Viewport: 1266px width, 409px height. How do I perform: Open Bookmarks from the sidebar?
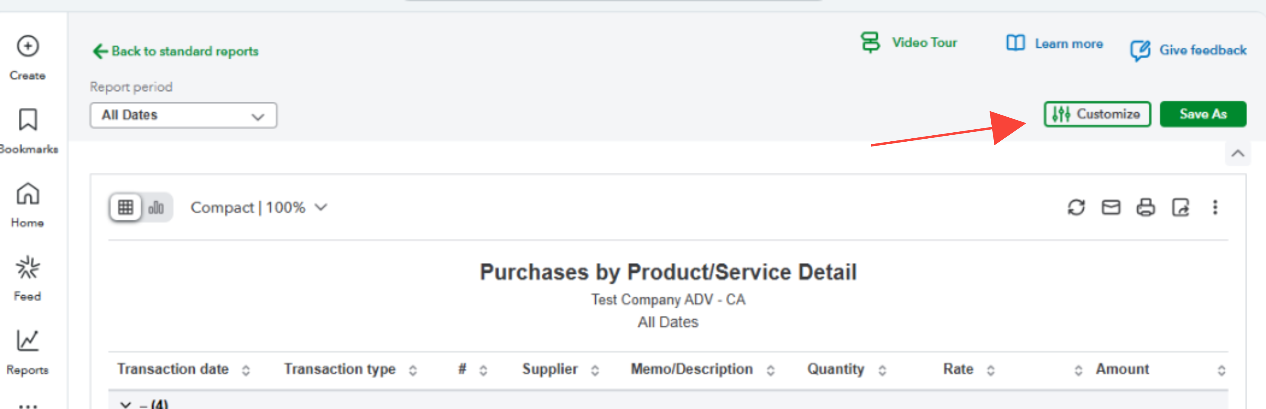[27, 120]
